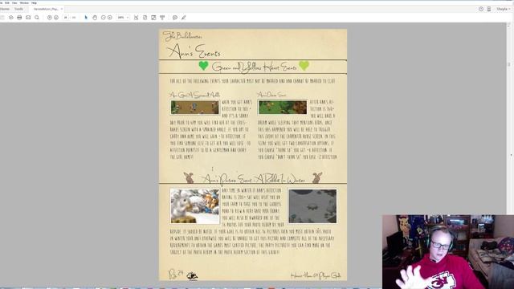Go to next page arrow
This screenshot has width=514, height=289.
[56, 18]
